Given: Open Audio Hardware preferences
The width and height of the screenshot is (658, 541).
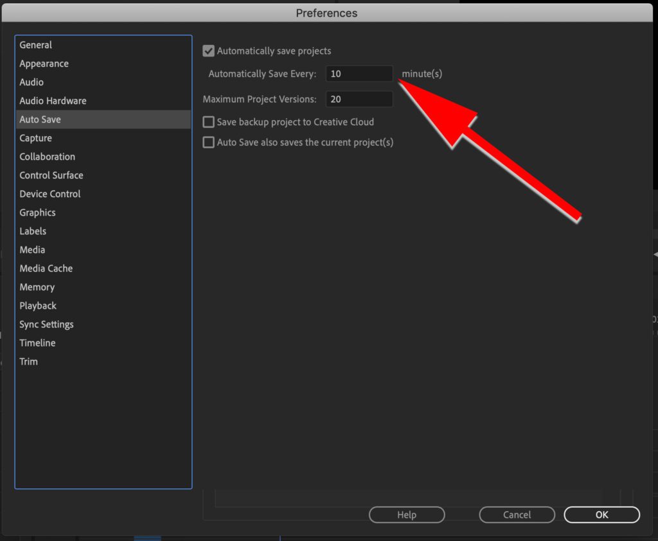Looking at the screenshot, I should (x=103, y=101).
